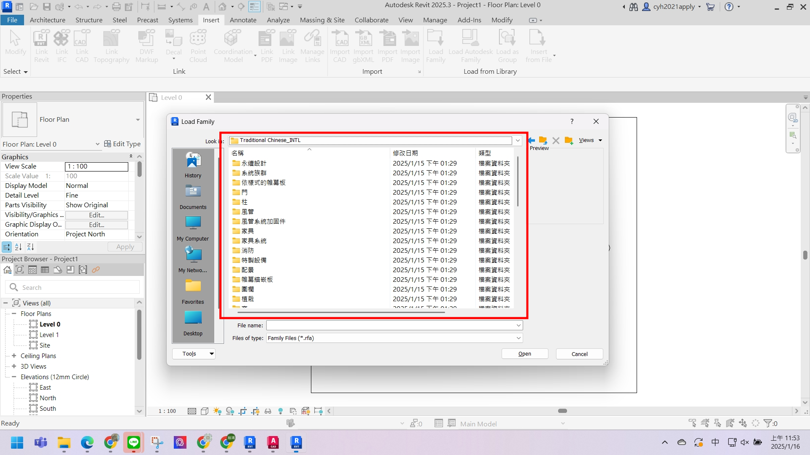
Task: Open Favorites in dialog sidebar
Action: coord(193,292)
